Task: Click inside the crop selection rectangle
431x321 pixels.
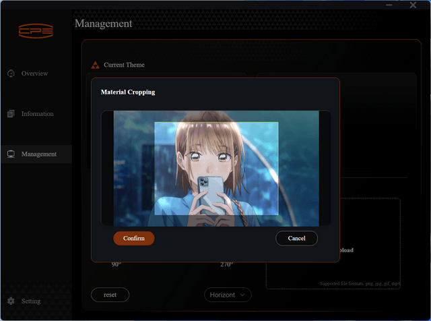Action: pyautogui.click(x=216, y=169)
